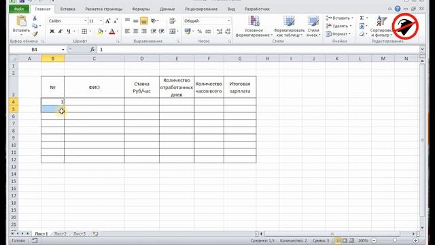Toggle Bold Ж formatting
Viewport: 435px width, 245px height.
[52, 31]
